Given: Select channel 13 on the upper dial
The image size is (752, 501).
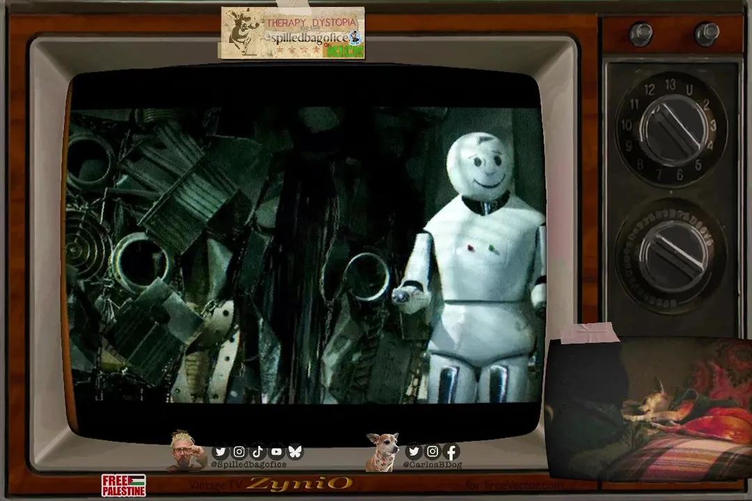Looking at the screenshot, I should pos(670,84).
